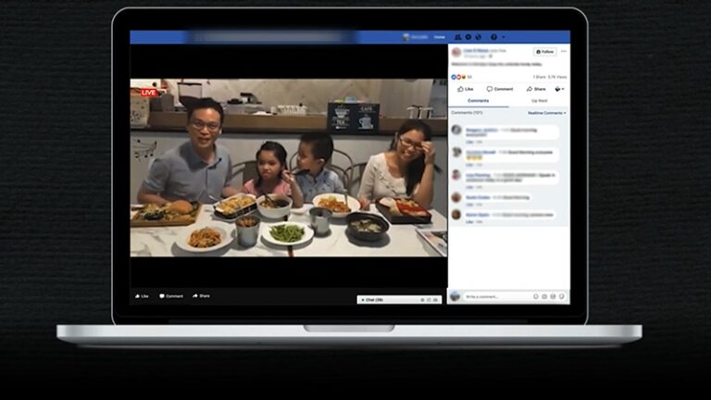Attach a photo using camera icon

[544, 296]
